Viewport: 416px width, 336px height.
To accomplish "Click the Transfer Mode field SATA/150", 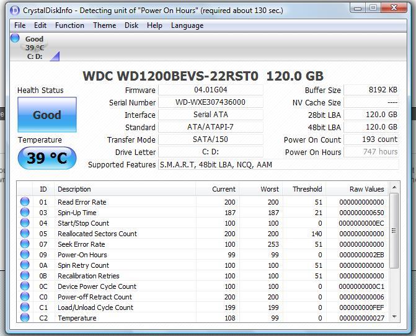I will 211,139.
